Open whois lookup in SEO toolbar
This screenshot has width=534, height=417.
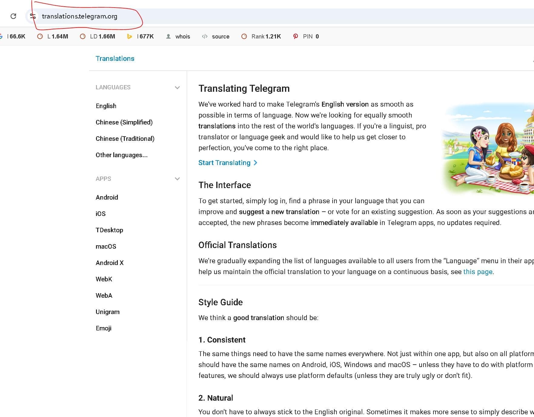point(178,36)
